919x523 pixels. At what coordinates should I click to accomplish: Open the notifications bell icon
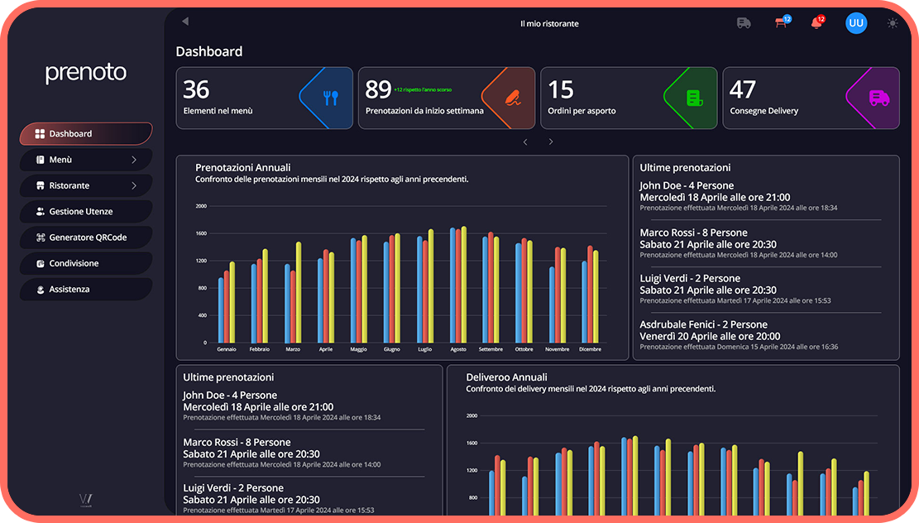816,23
